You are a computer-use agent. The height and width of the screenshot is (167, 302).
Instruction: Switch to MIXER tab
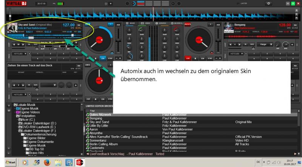coord(130,23)
